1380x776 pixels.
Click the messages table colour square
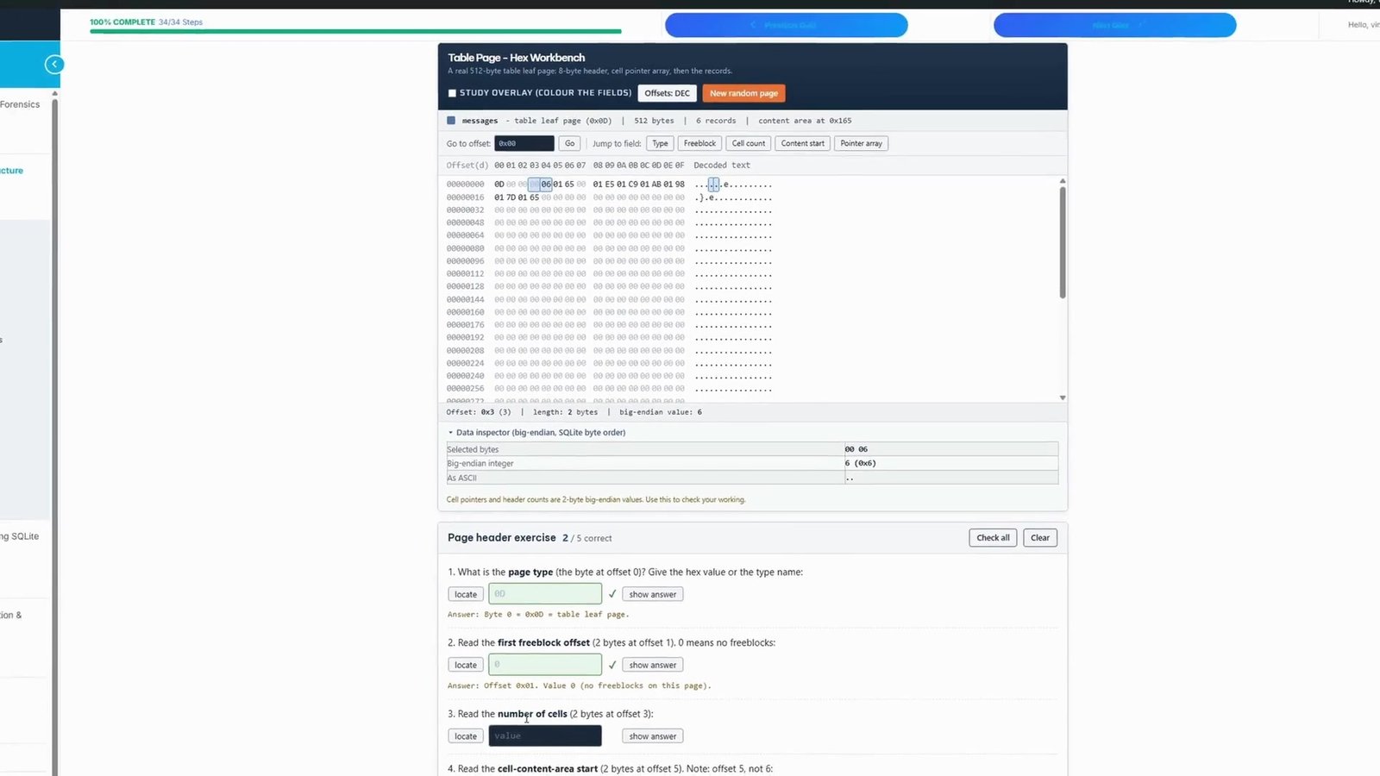pos(451,121)
